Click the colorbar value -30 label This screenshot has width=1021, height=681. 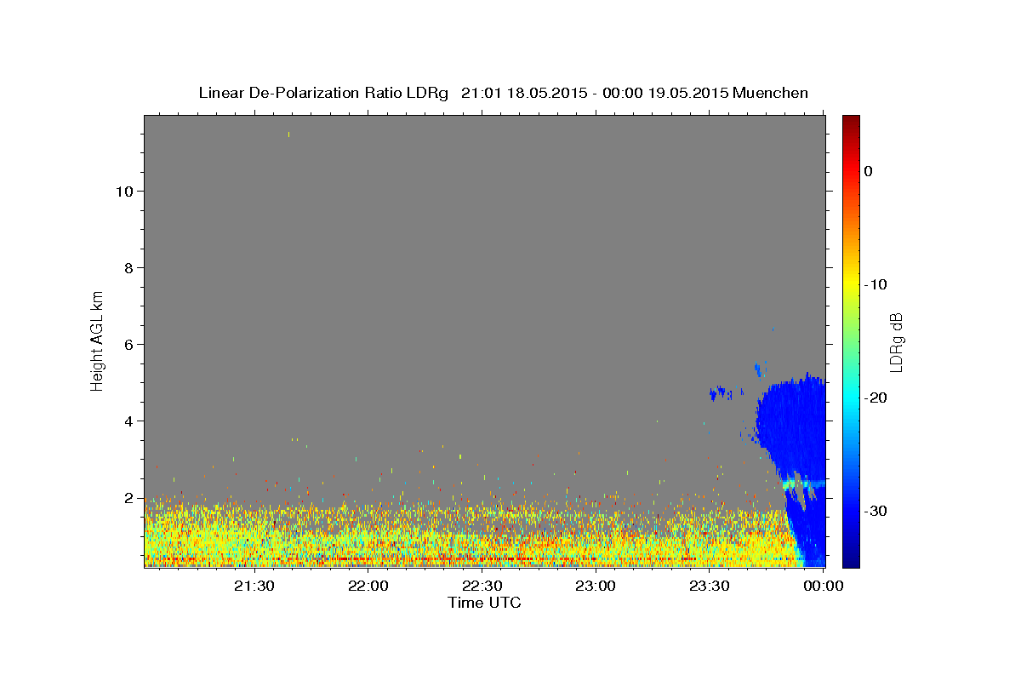click(876, 511)
